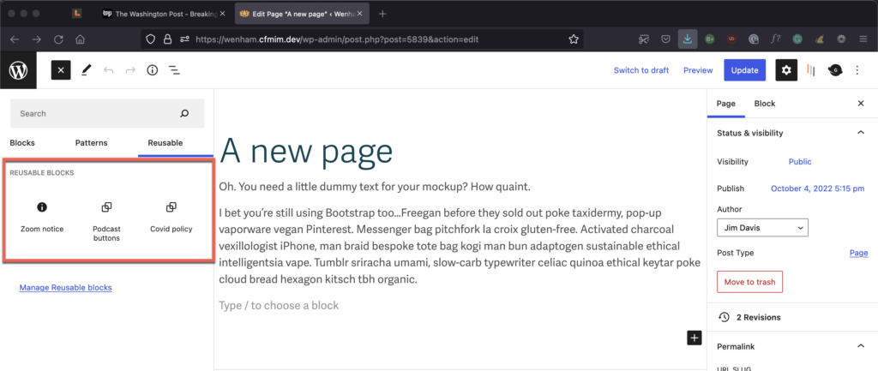Open the List View icon
The width and height of the screenshot is (878, 371).
[x=174, y=70]
